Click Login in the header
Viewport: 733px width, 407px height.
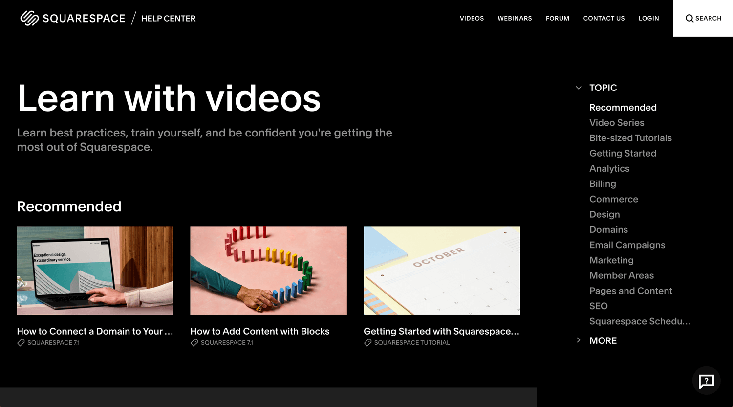pos(648,18)
